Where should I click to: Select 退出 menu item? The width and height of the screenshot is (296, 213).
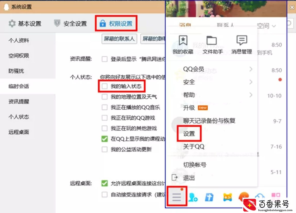(x=189, y=177)
